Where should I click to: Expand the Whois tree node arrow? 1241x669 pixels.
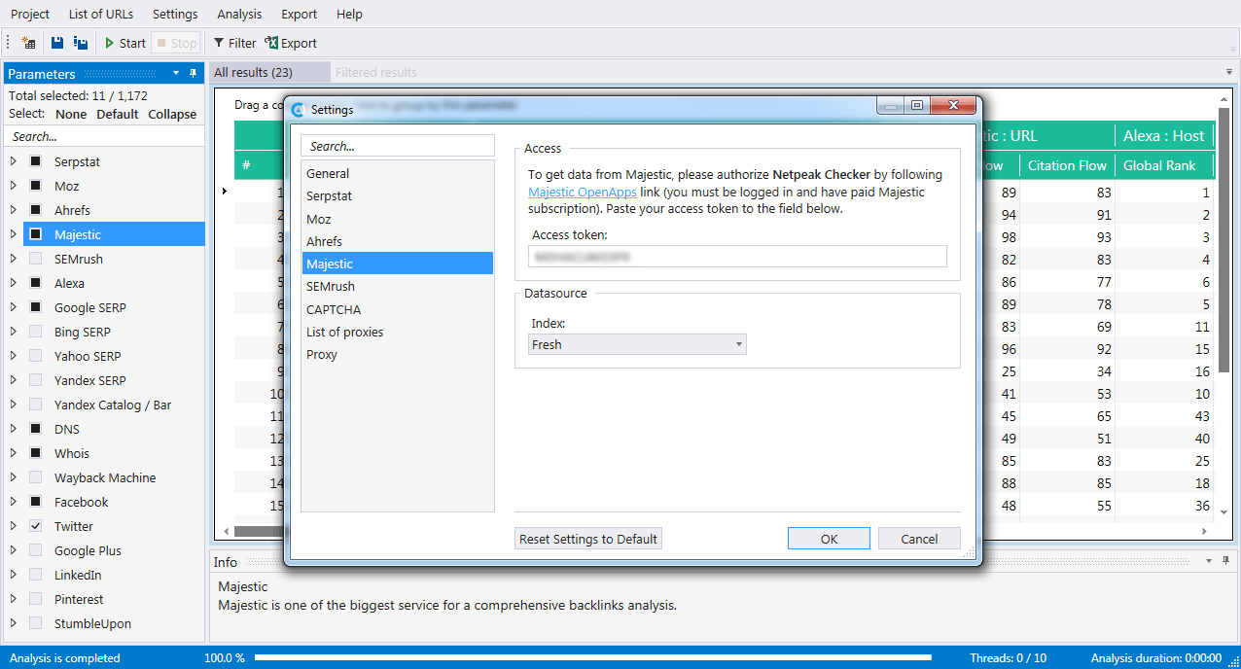pos(14,453)
